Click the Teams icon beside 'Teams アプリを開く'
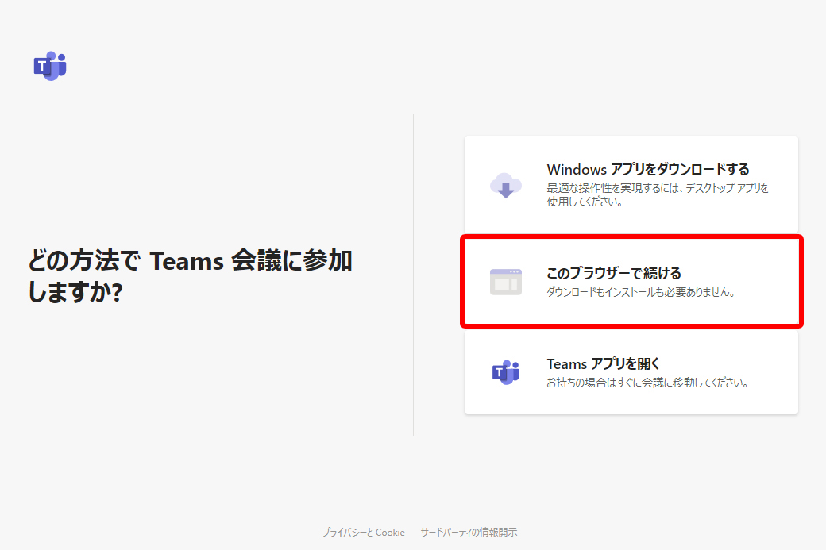 point(506,372)
